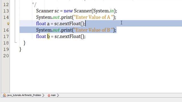
Task: Expand the arrow after the main breadcrumb
Action: (58, 95)
